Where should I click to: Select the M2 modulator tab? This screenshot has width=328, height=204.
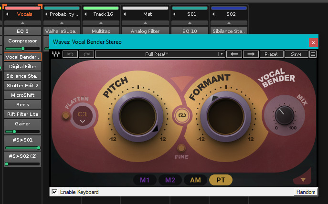click(170, 180)
